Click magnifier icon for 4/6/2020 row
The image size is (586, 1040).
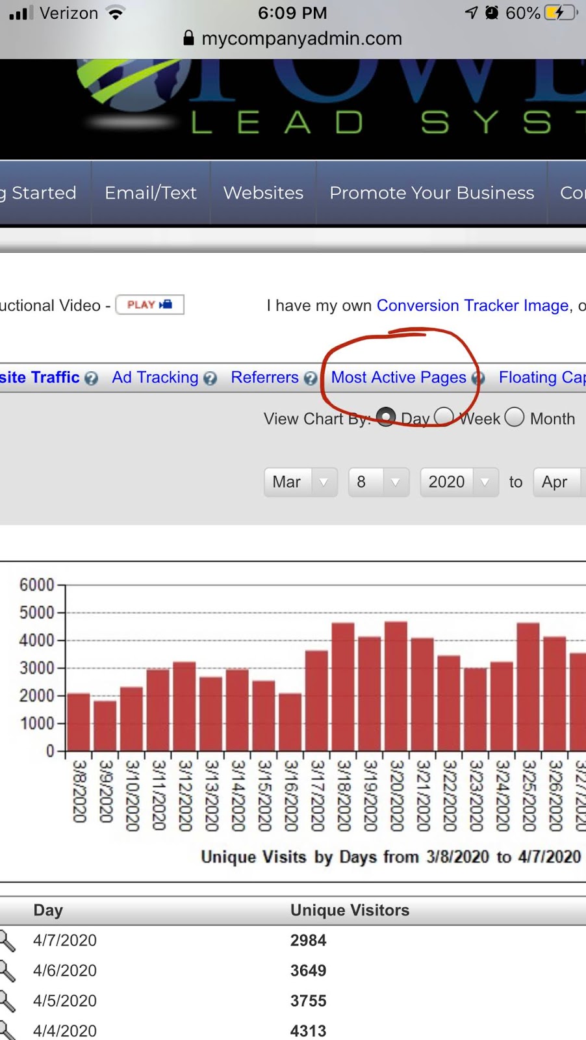click(7, 971)
